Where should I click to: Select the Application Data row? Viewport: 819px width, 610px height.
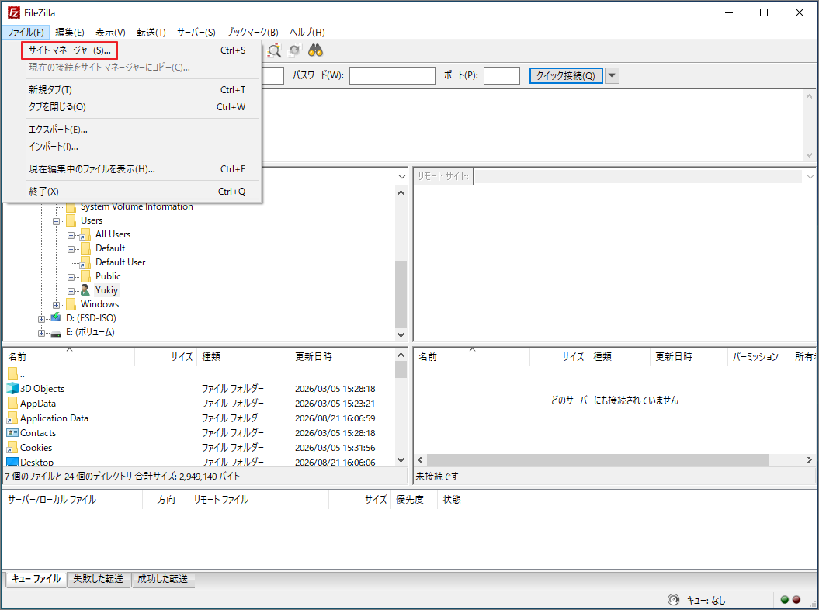coord(200,418)
